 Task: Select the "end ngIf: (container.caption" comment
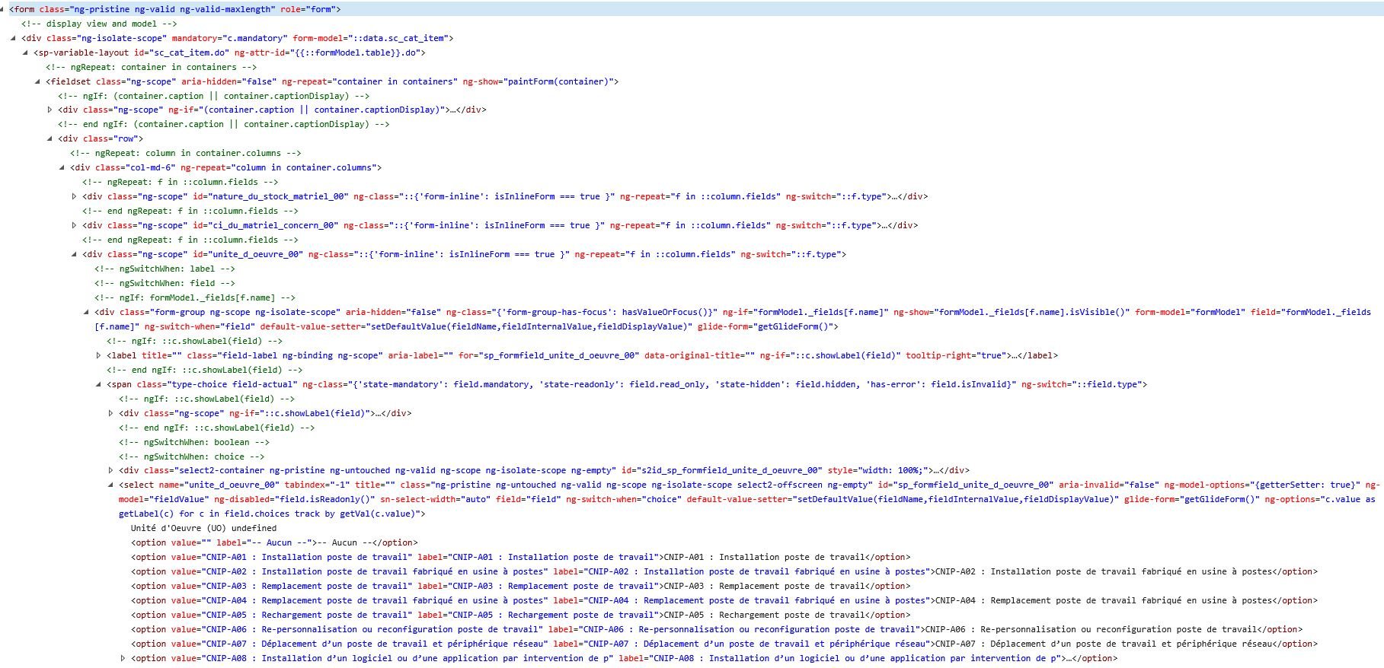tap(223, 124)
